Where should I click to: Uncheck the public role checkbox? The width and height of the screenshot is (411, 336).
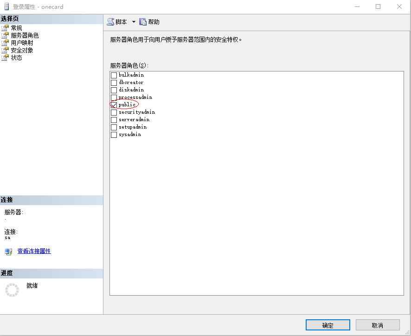coord(114,105)
